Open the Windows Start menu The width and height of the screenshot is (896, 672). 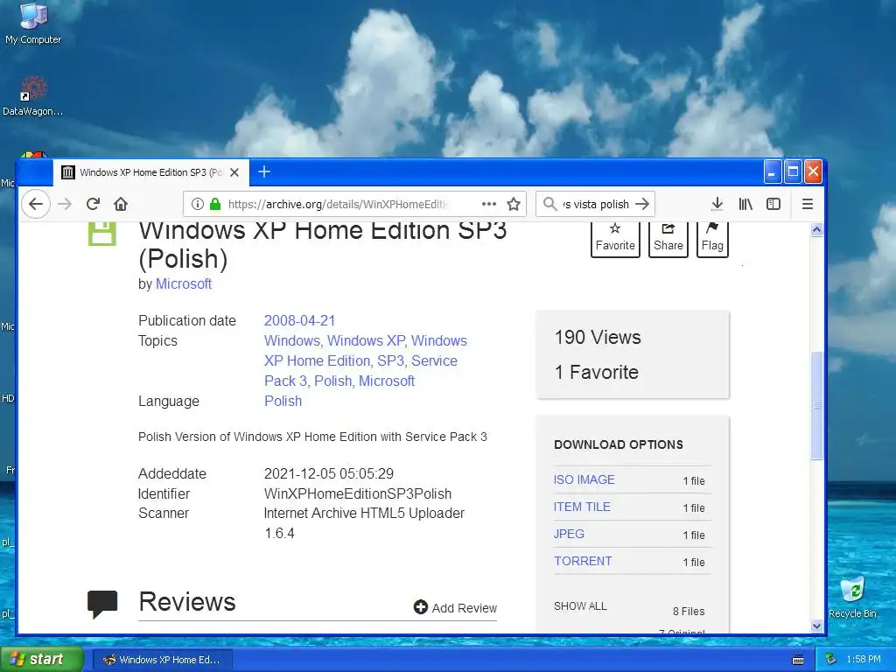pos(41,659)
